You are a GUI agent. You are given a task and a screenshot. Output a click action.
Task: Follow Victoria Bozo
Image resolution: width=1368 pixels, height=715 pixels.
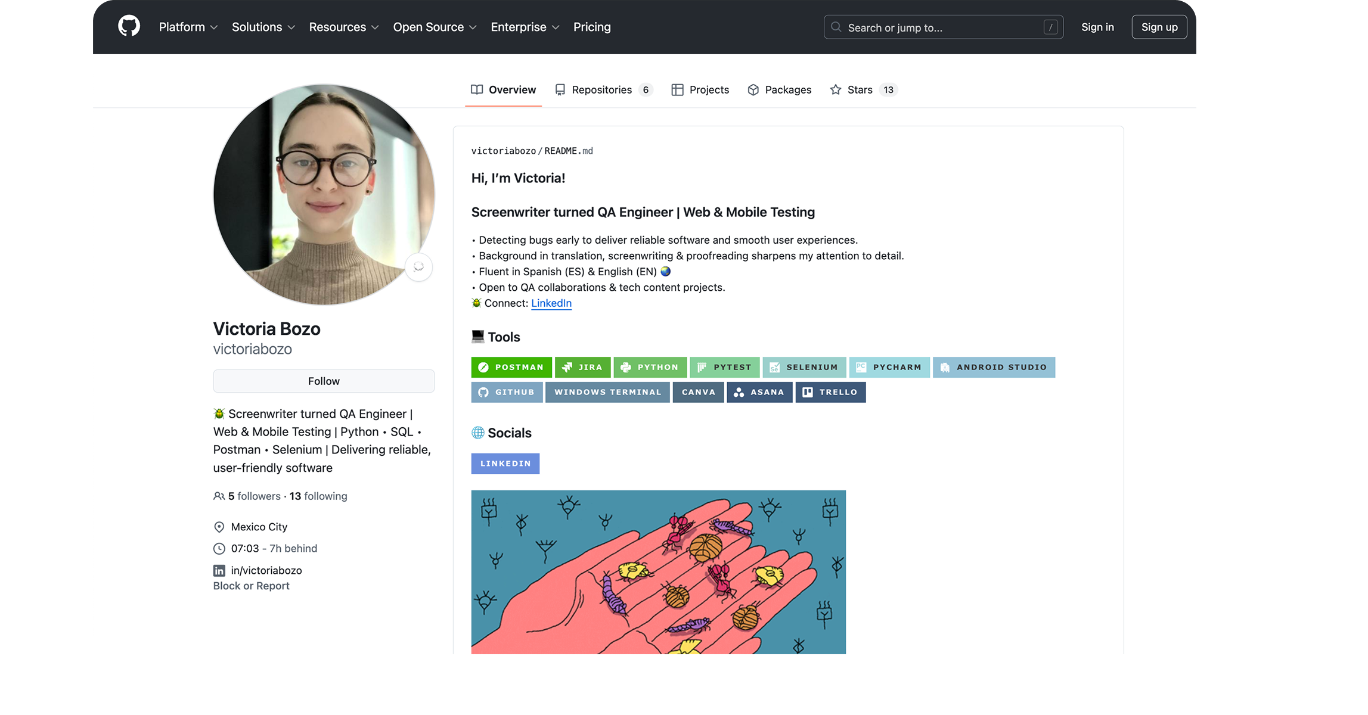[324, 381]
